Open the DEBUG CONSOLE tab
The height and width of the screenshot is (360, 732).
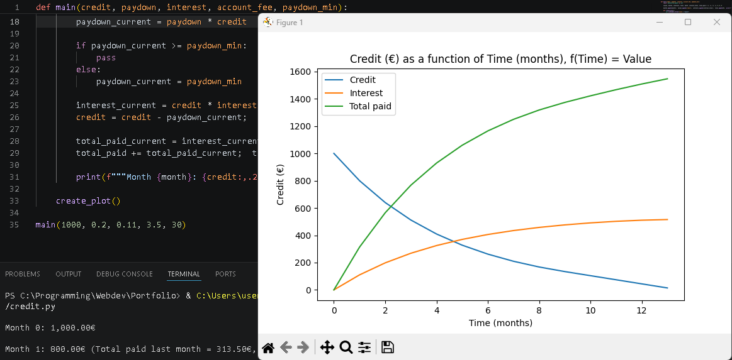(124, 274)
